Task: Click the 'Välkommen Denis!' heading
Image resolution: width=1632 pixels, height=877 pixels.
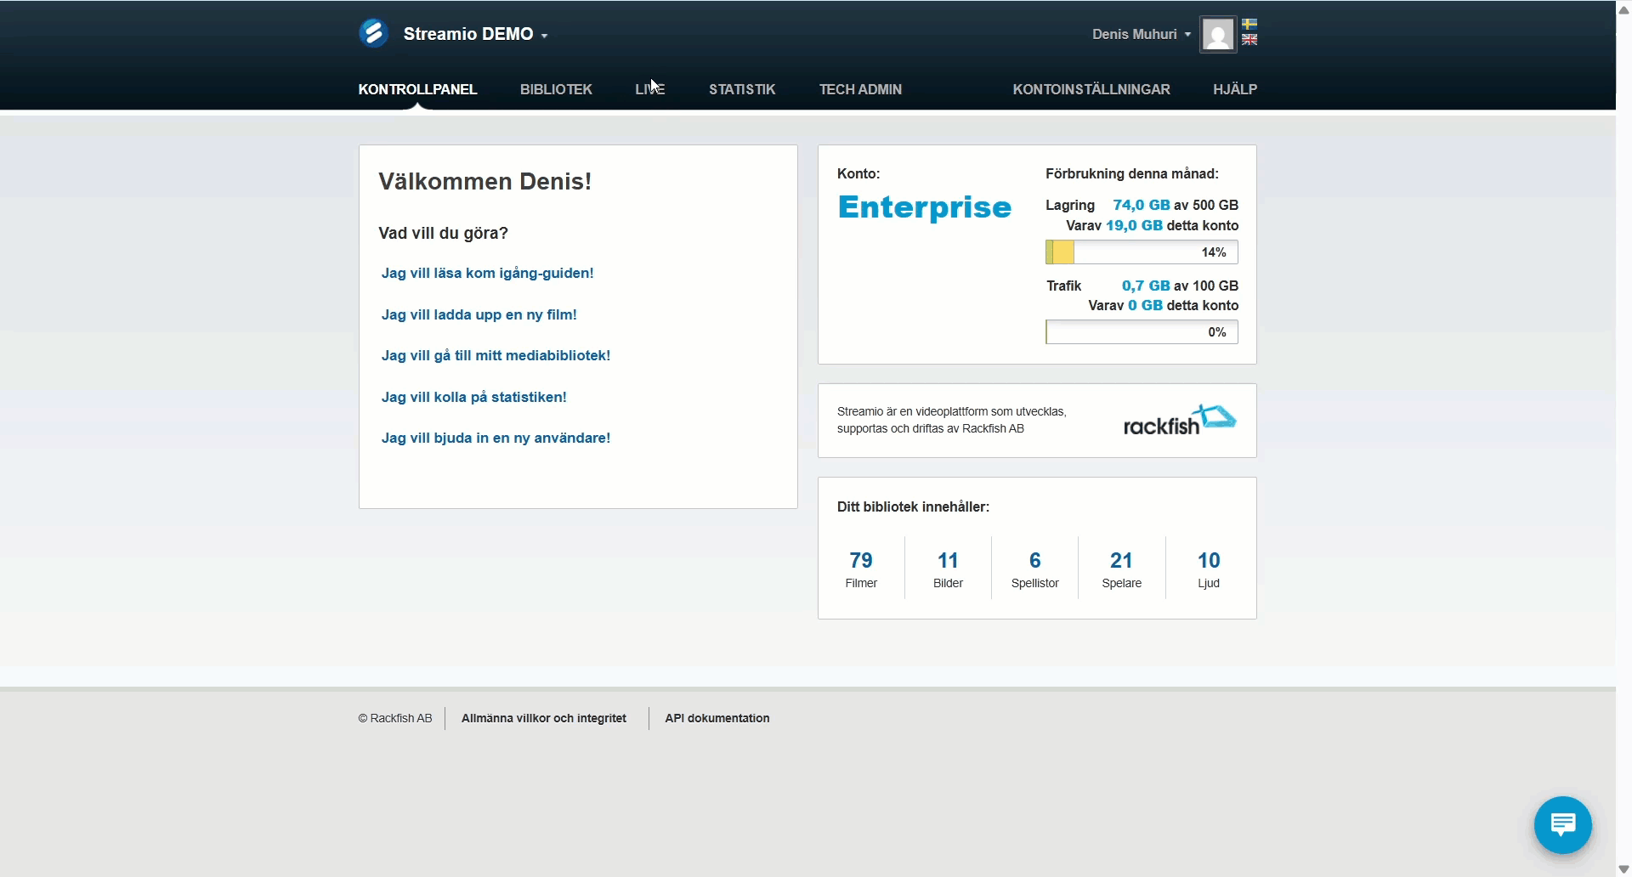Action: (484, 181)
